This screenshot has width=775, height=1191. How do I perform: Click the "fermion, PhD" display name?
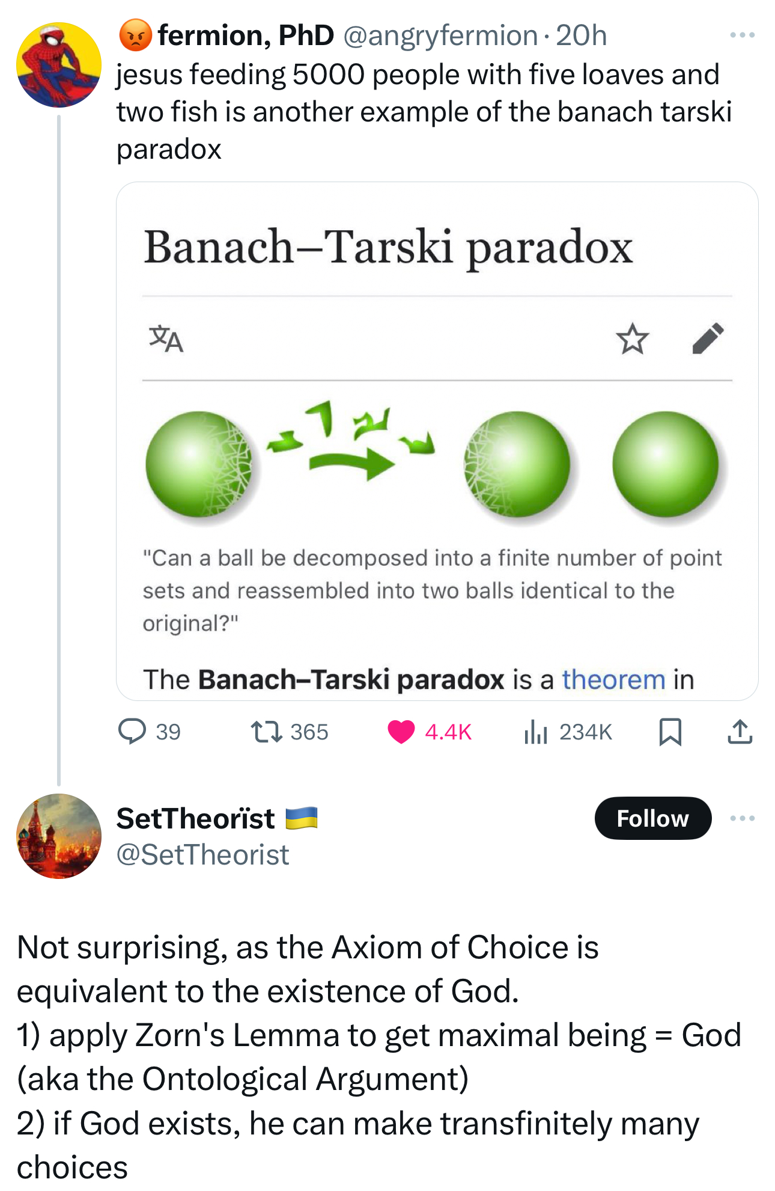pos(245,35)
